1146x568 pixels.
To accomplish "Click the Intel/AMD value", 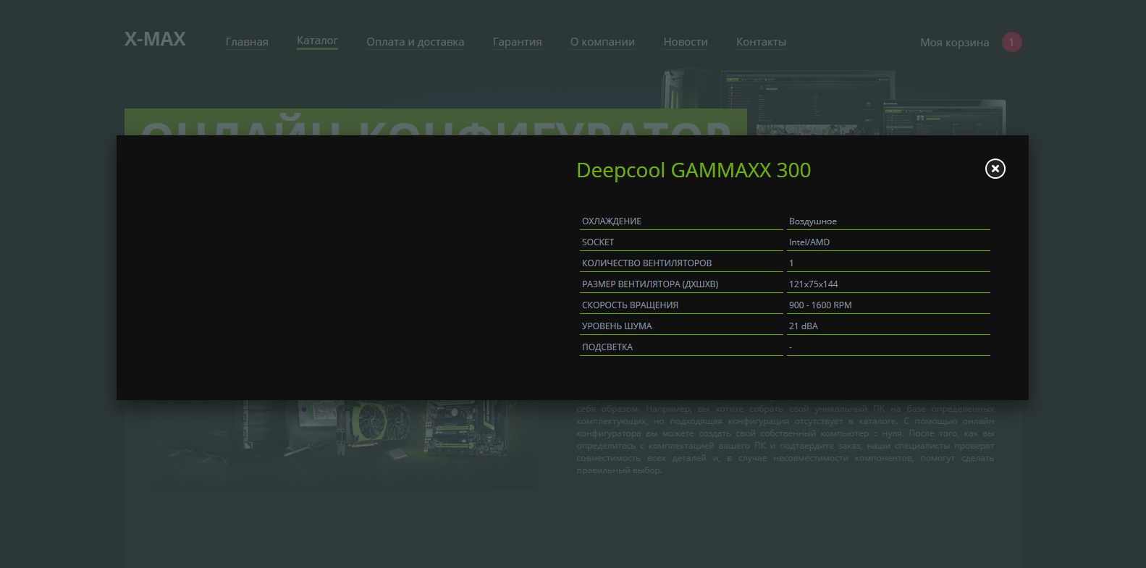I will point(809,242).
